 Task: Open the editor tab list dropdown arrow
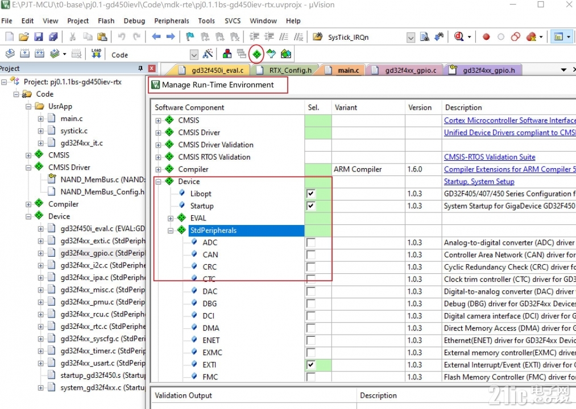563,70
